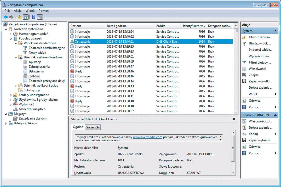Screen dimensions: 281x187
Task: Click the Znajdź binoculars icon
Action: pos(244,75)
